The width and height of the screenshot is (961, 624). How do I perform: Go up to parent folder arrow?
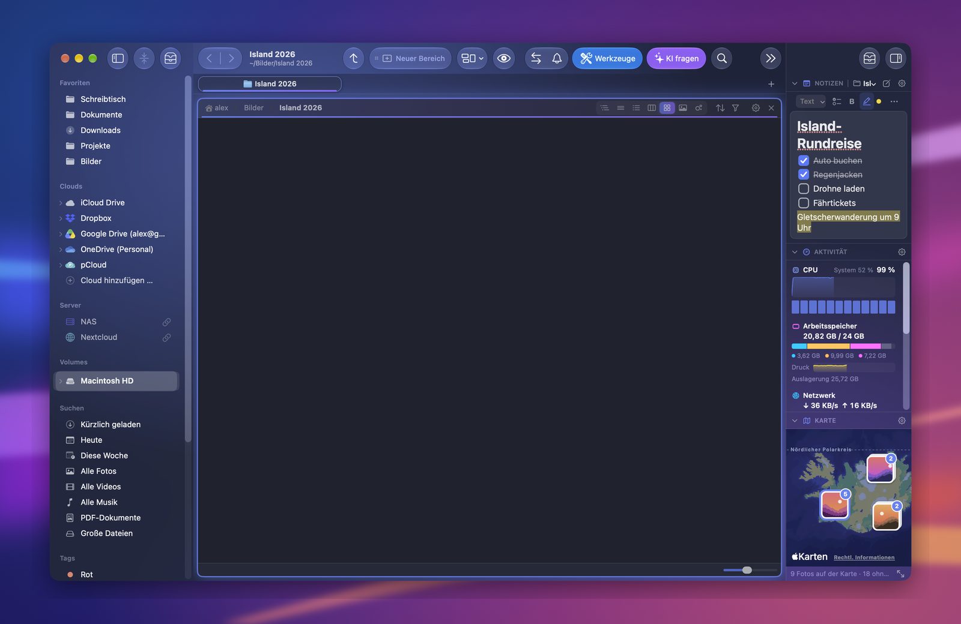tap(354, 58)
